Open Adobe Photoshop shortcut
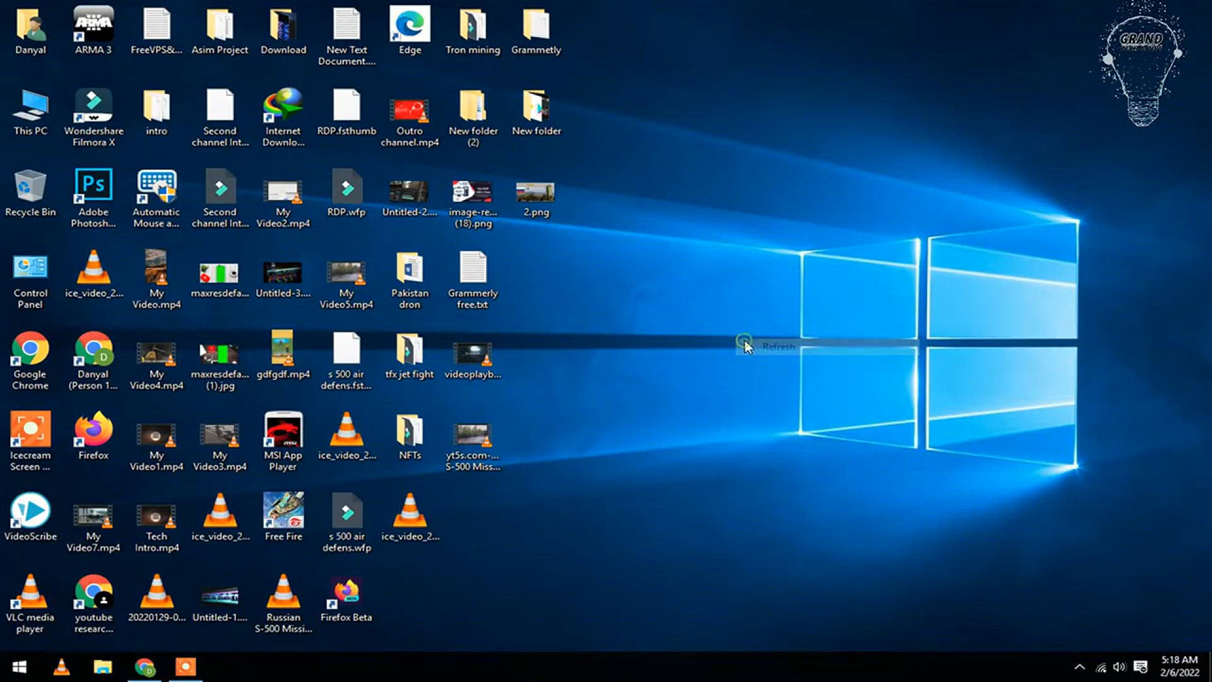Viewport: 1212px width, 682px height. coord(93,198)
